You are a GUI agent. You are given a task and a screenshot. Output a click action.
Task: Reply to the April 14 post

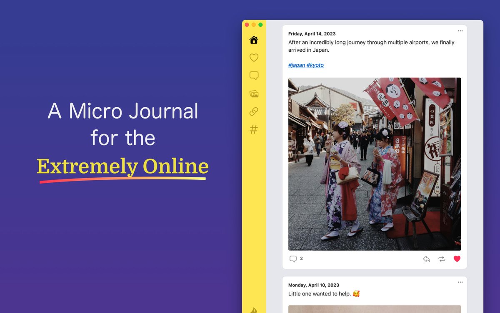click(x=426, y=259)
